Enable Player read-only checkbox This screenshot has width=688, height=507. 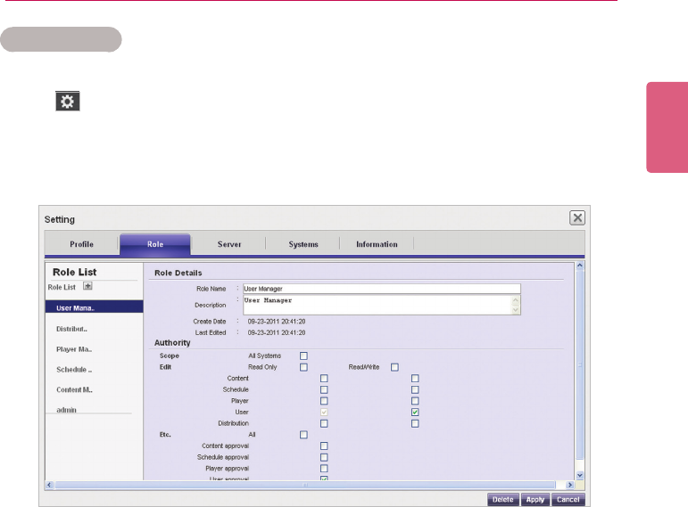pyautogui.click(x=324, y=401)
